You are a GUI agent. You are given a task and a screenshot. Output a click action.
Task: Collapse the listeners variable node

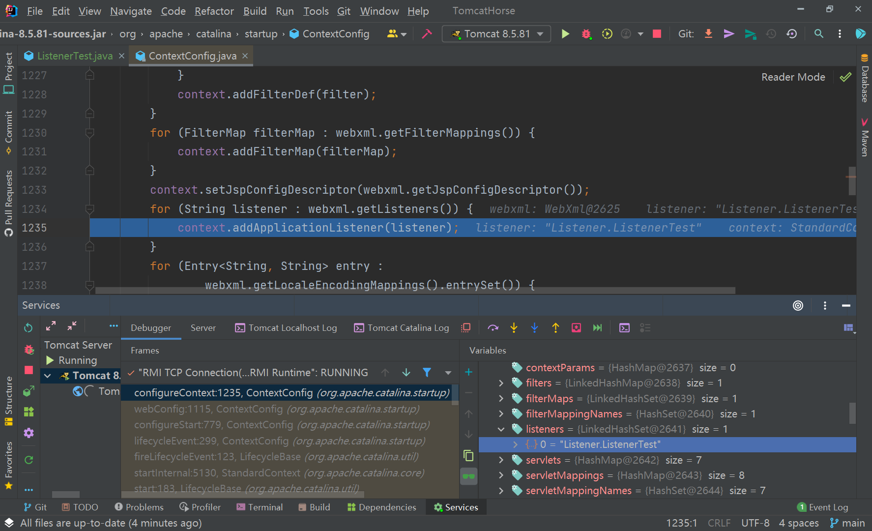[x=501, y=429]
